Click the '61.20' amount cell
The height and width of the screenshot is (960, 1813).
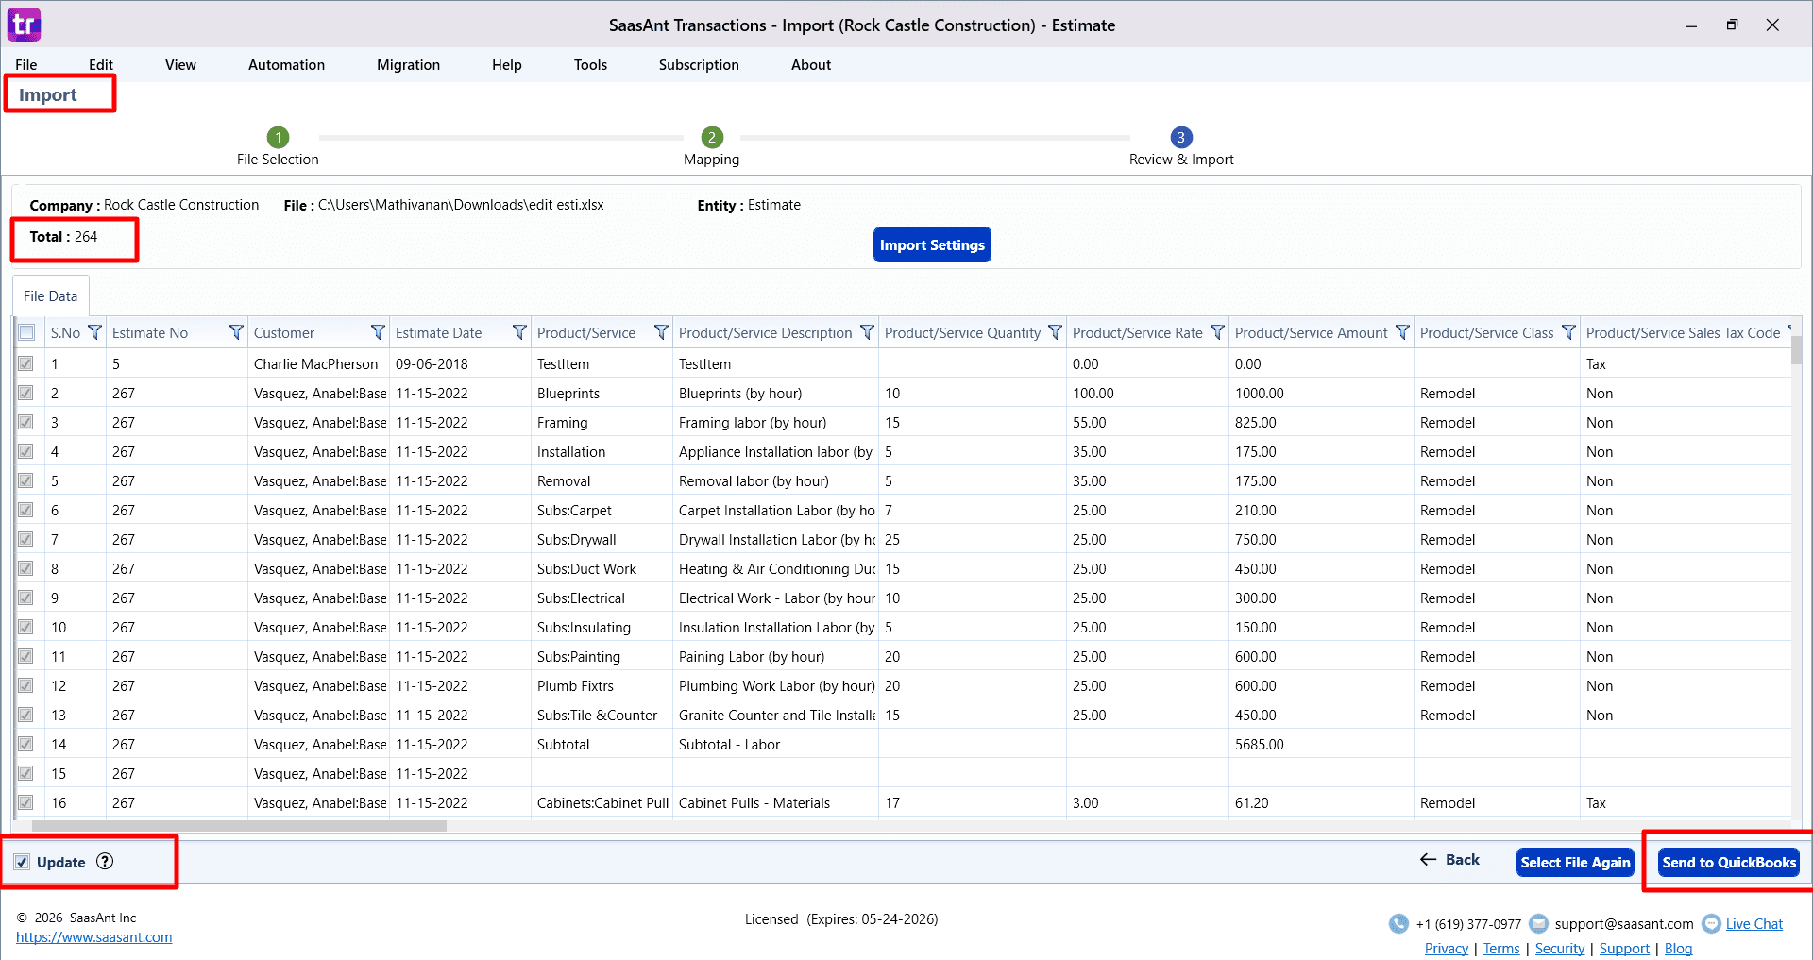[x=1321, y=802]
